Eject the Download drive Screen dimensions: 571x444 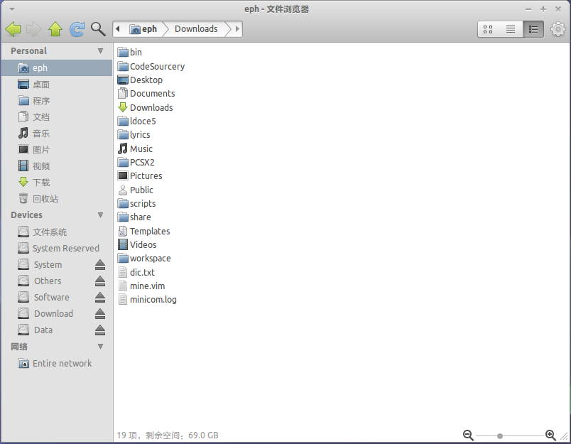(100, 313)
